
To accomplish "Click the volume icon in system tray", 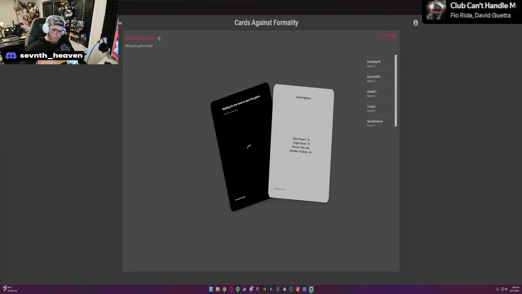I will coord(506,289).
